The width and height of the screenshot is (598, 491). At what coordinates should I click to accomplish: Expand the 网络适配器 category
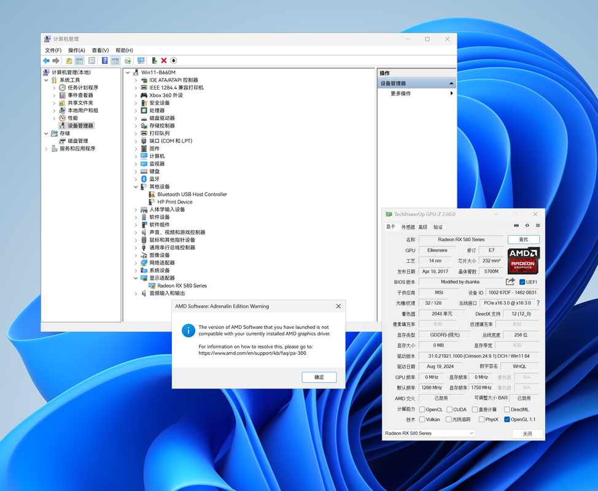pos(136,263)
